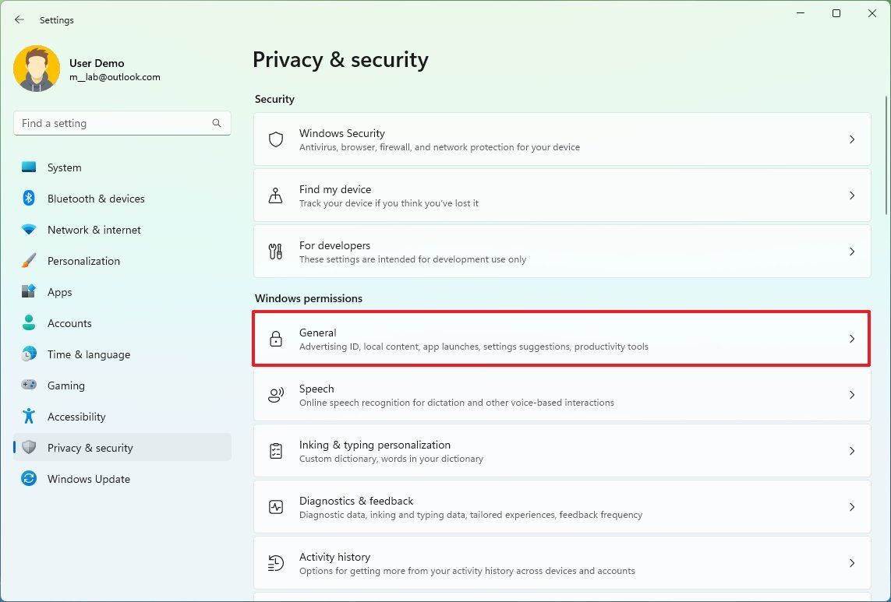Open Find my device settings
Viewport: 891px width, 602px height.
(561, 195)
